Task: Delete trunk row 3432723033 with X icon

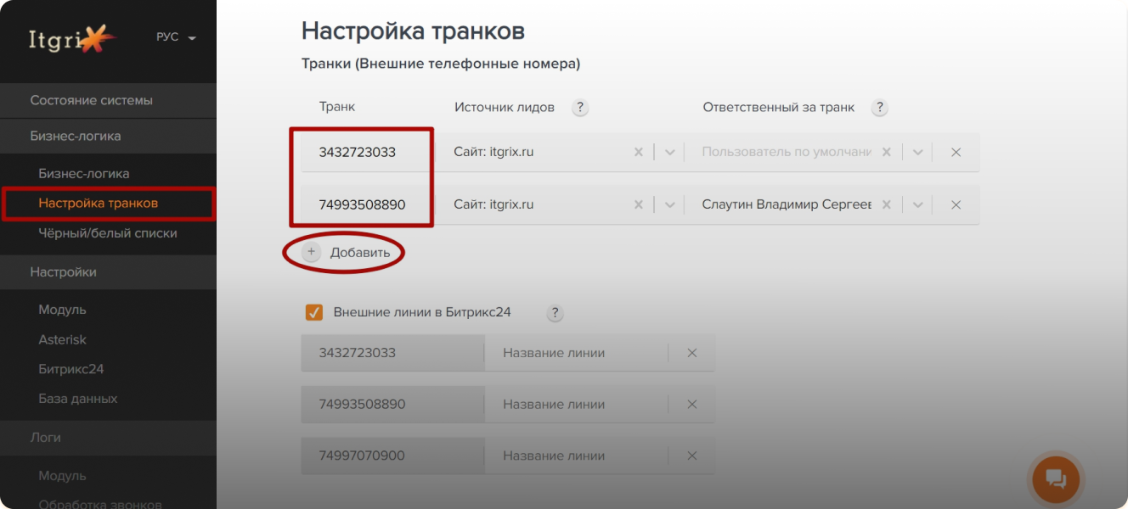Action: [956, 153]
